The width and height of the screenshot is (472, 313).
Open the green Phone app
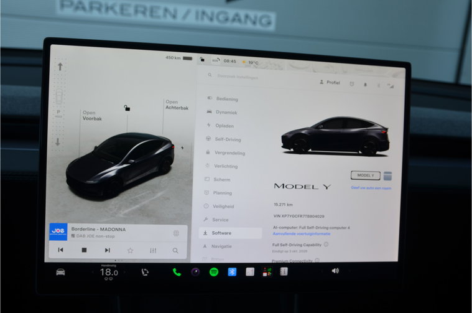(x=177, y=273)
